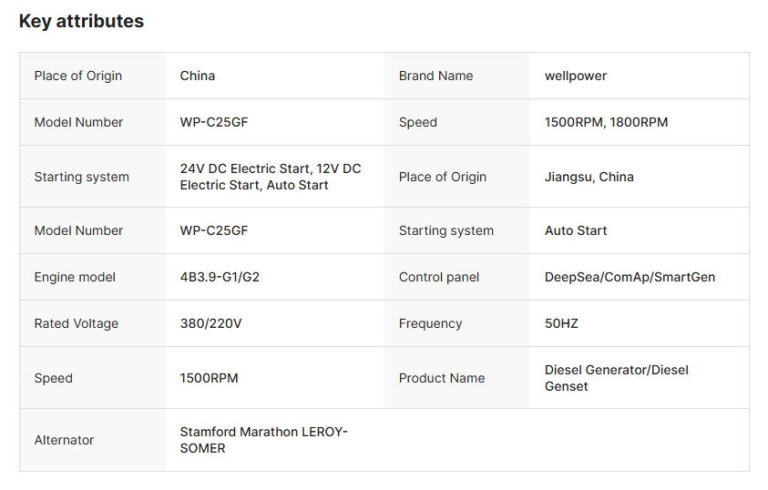Select the wellpower brand value
Viewport: 768px width, 490px height.
point(576,76)
